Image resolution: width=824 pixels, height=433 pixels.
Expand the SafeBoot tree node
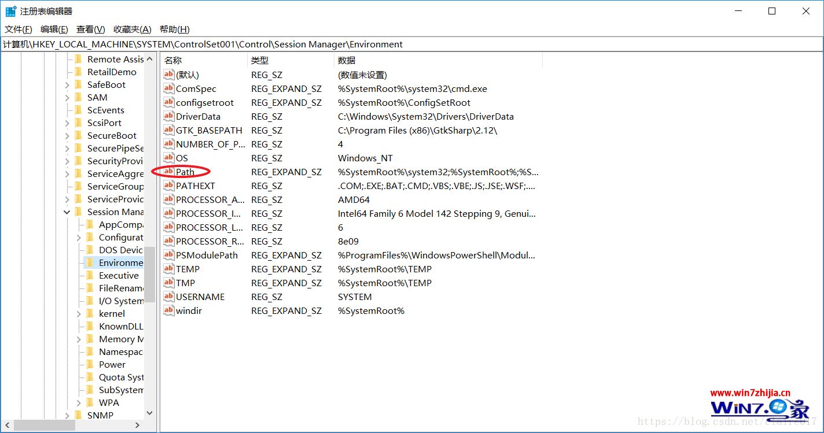pos(67,85)
